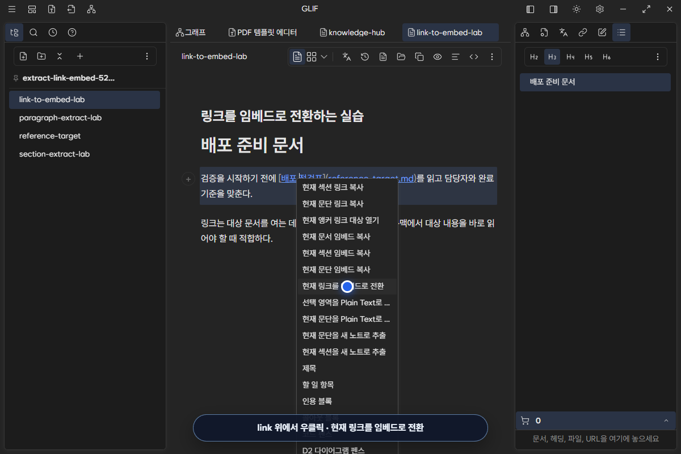The image size is (681, 454).
Task: Open settings gear
Action: coord(600,9)
